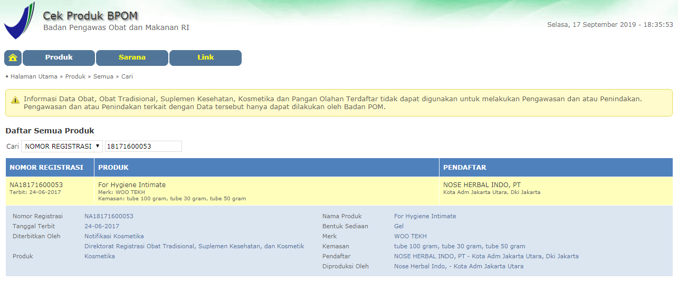678x282 pixels.
Task: Click the PENDAFTAR column header
Action: 464,168
